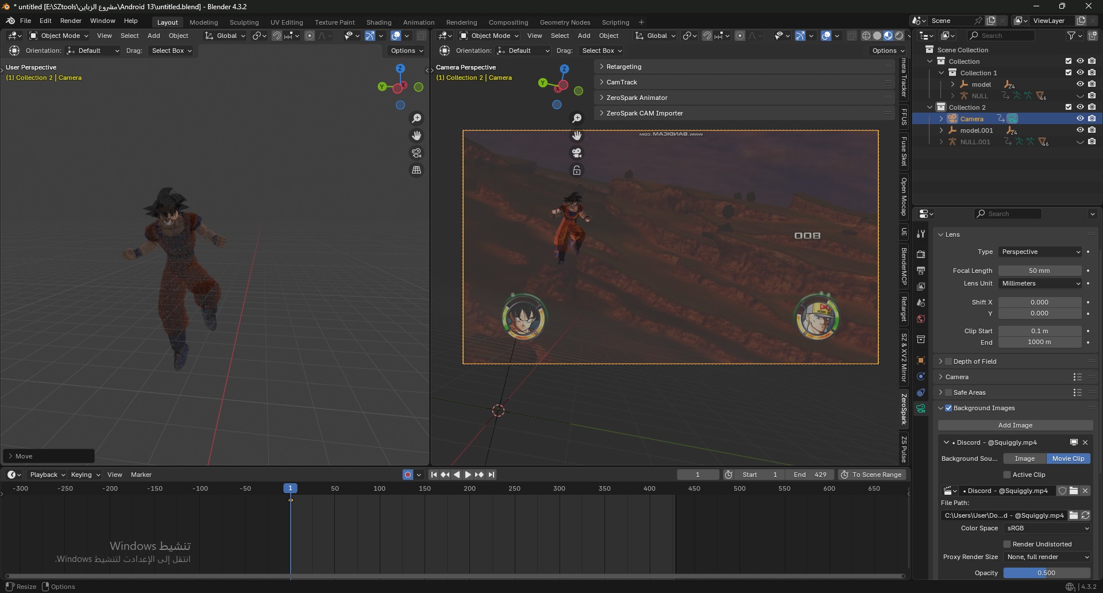Screen dimensions: 1103x593
Task: Jump to the timeline start frame
Action: point(434,475)
